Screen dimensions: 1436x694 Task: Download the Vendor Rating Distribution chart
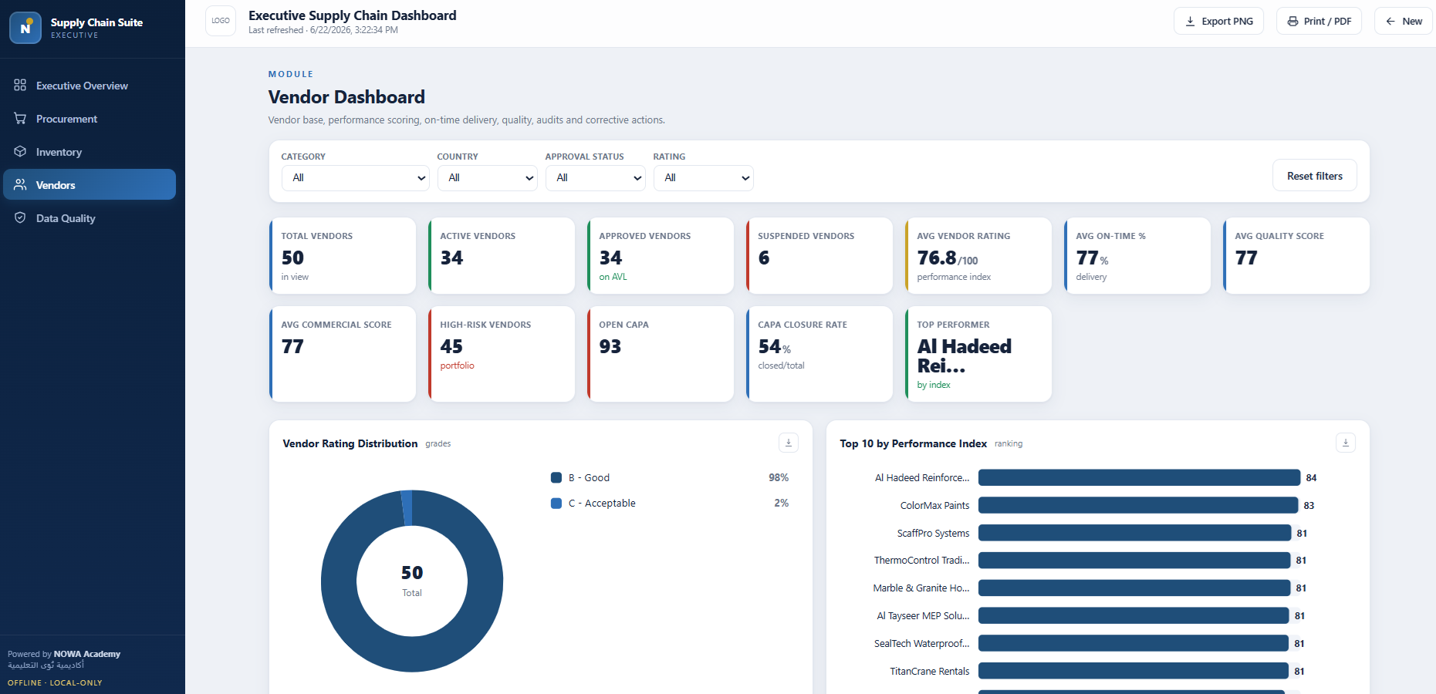[789, 443]
